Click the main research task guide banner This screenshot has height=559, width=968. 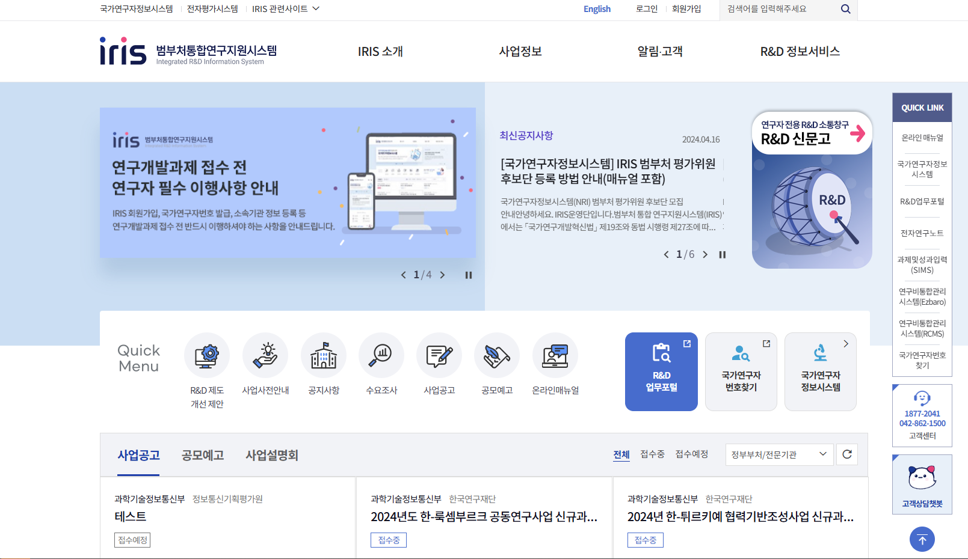coord(288,183)
